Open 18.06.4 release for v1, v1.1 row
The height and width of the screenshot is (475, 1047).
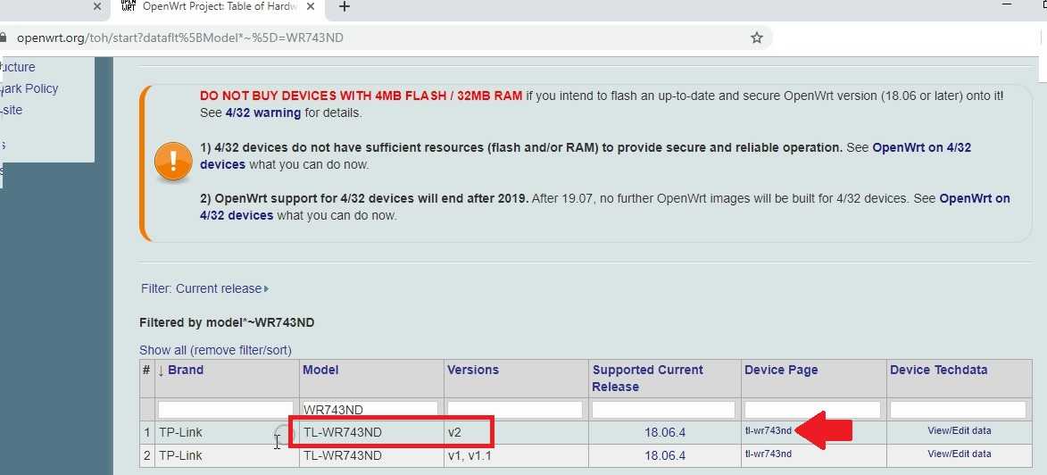pyautogui.click(x=665, y=455)
